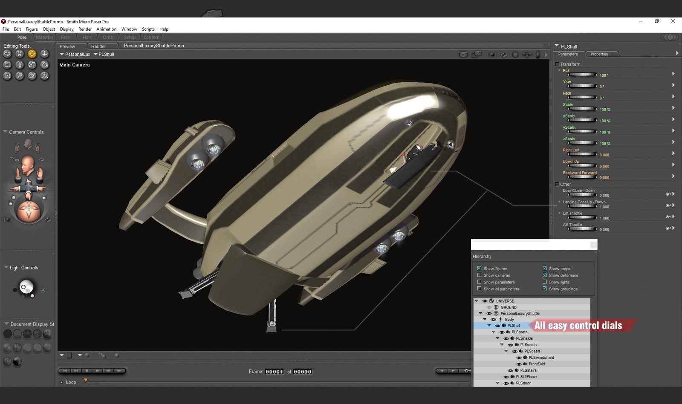
Task: Hide PLShull via its eye icon
Action: (x=497, y=326)
